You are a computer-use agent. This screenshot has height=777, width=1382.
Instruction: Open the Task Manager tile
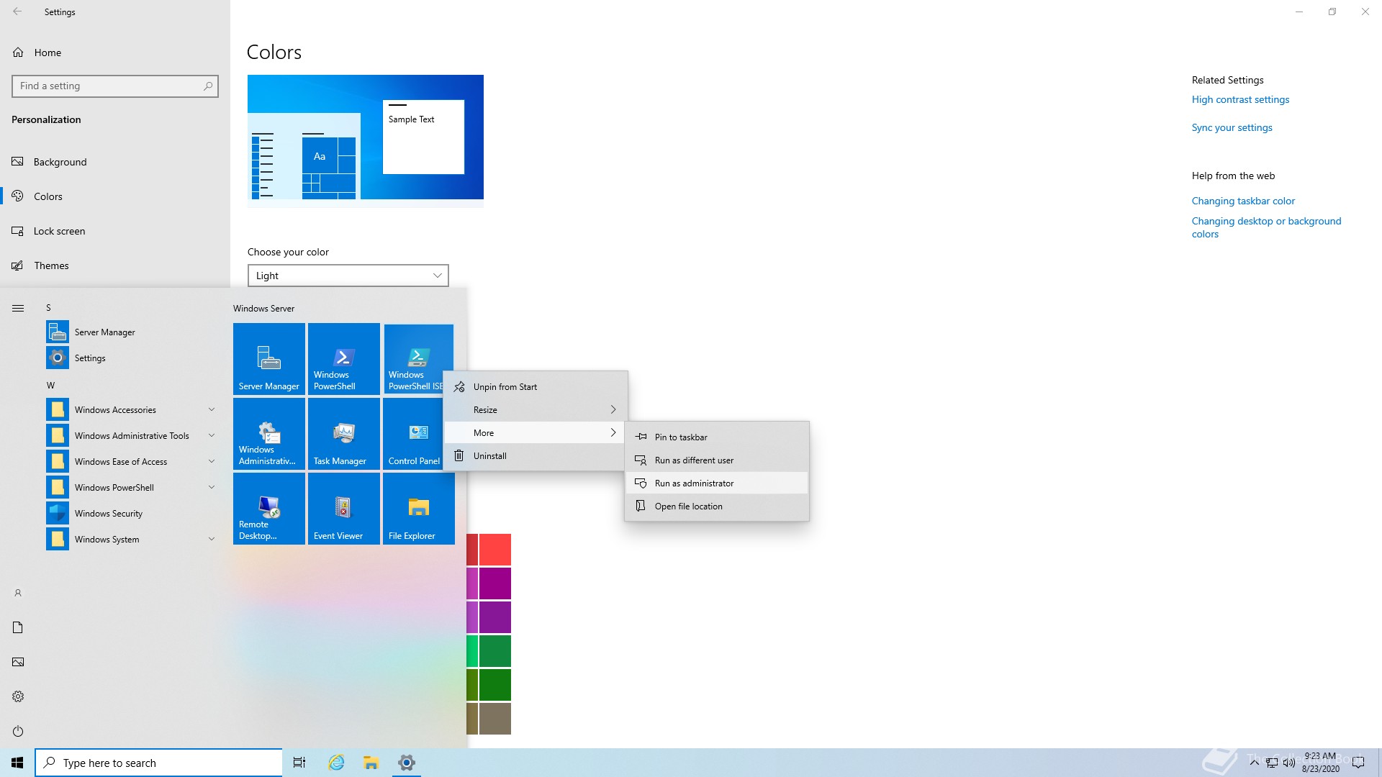344,434
